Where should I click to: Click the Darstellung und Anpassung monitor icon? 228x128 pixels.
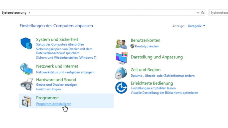point(121,58)
